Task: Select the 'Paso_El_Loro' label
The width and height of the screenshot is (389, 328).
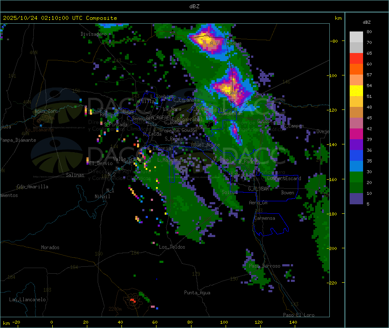Action: pos(299,315)
